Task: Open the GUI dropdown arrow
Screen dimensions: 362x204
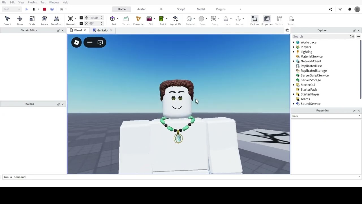Action: pyautogui.click(x=154, y=19)
